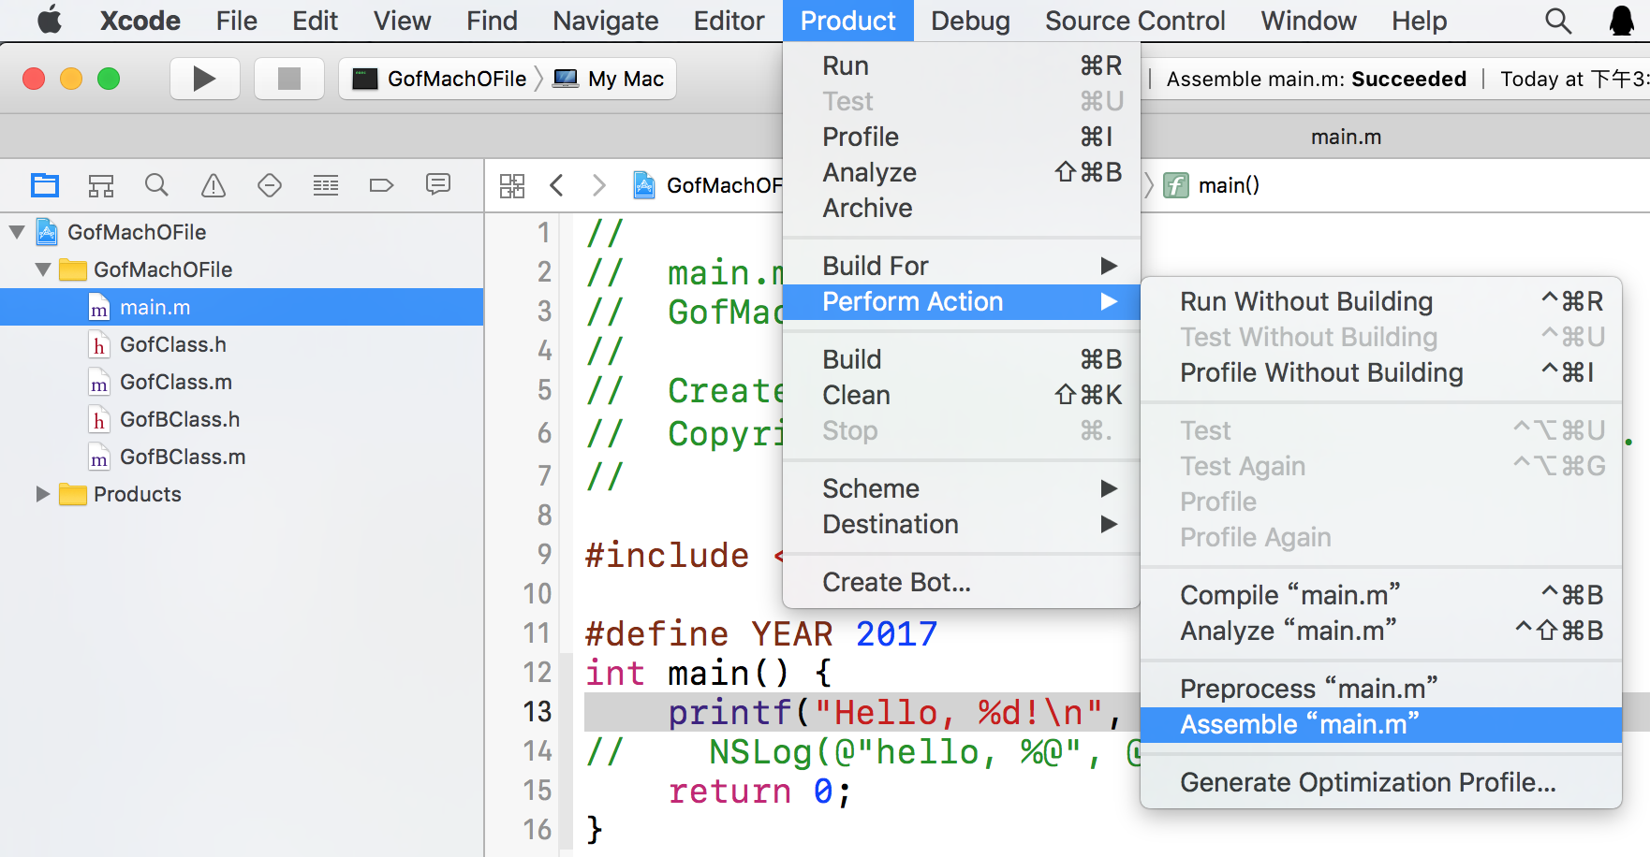Click the GofMachOFile jump bar item
Viewport: 1650px width, 857px height.
tap(708, 185)
